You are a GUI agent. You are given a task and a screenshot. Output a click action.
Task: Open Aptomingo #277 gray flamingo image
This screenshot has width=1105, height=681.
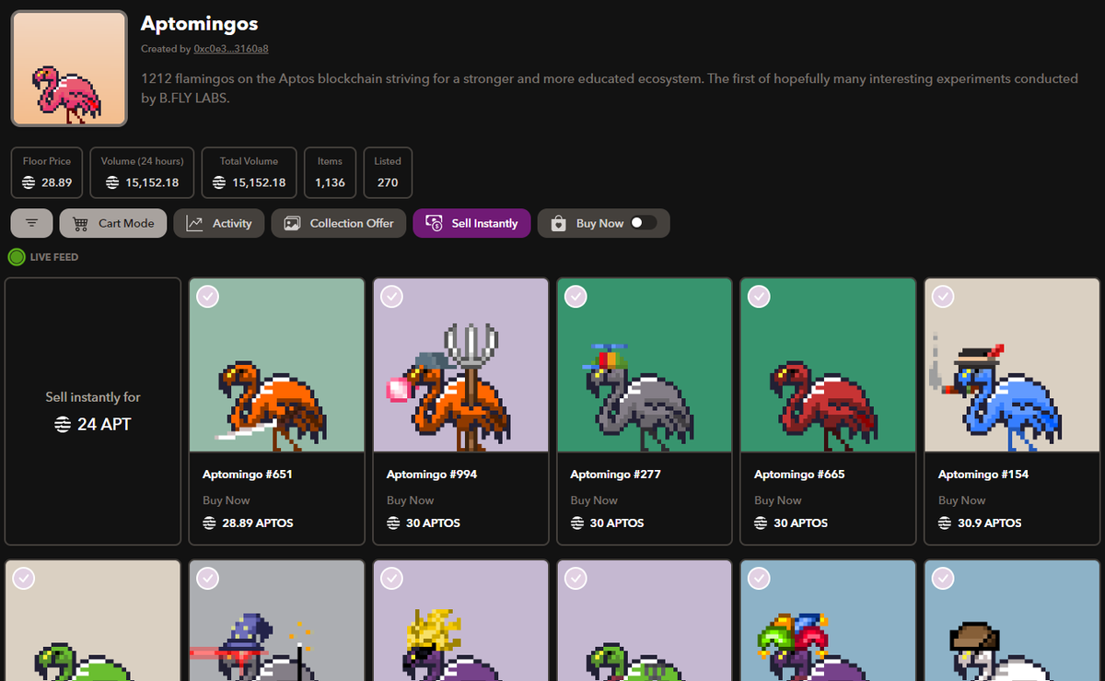[x=645, y=365]
